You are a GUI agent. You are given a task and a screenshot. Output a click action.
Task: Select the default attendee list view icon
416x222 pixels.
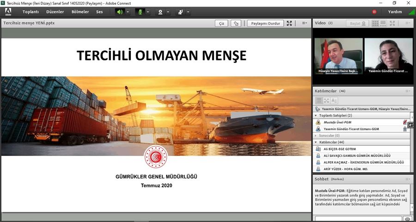coord(319,100)
